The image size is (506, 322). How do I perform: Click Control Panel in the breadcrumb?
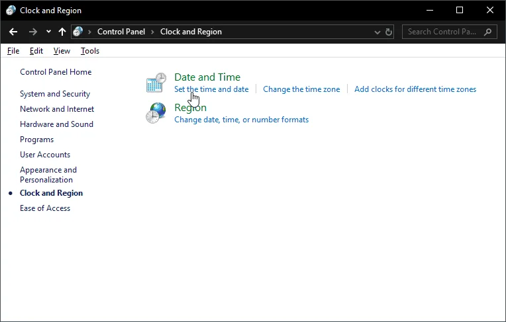pyautogui.click(x=121, y=32)
